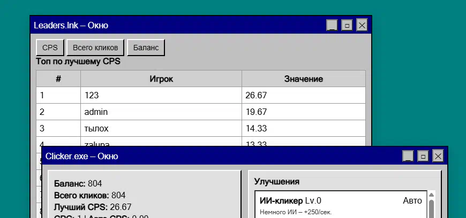Buy the ИИ-кликер upgrade
The height and width of the screenshot is (218, 466).
point(341,205)
